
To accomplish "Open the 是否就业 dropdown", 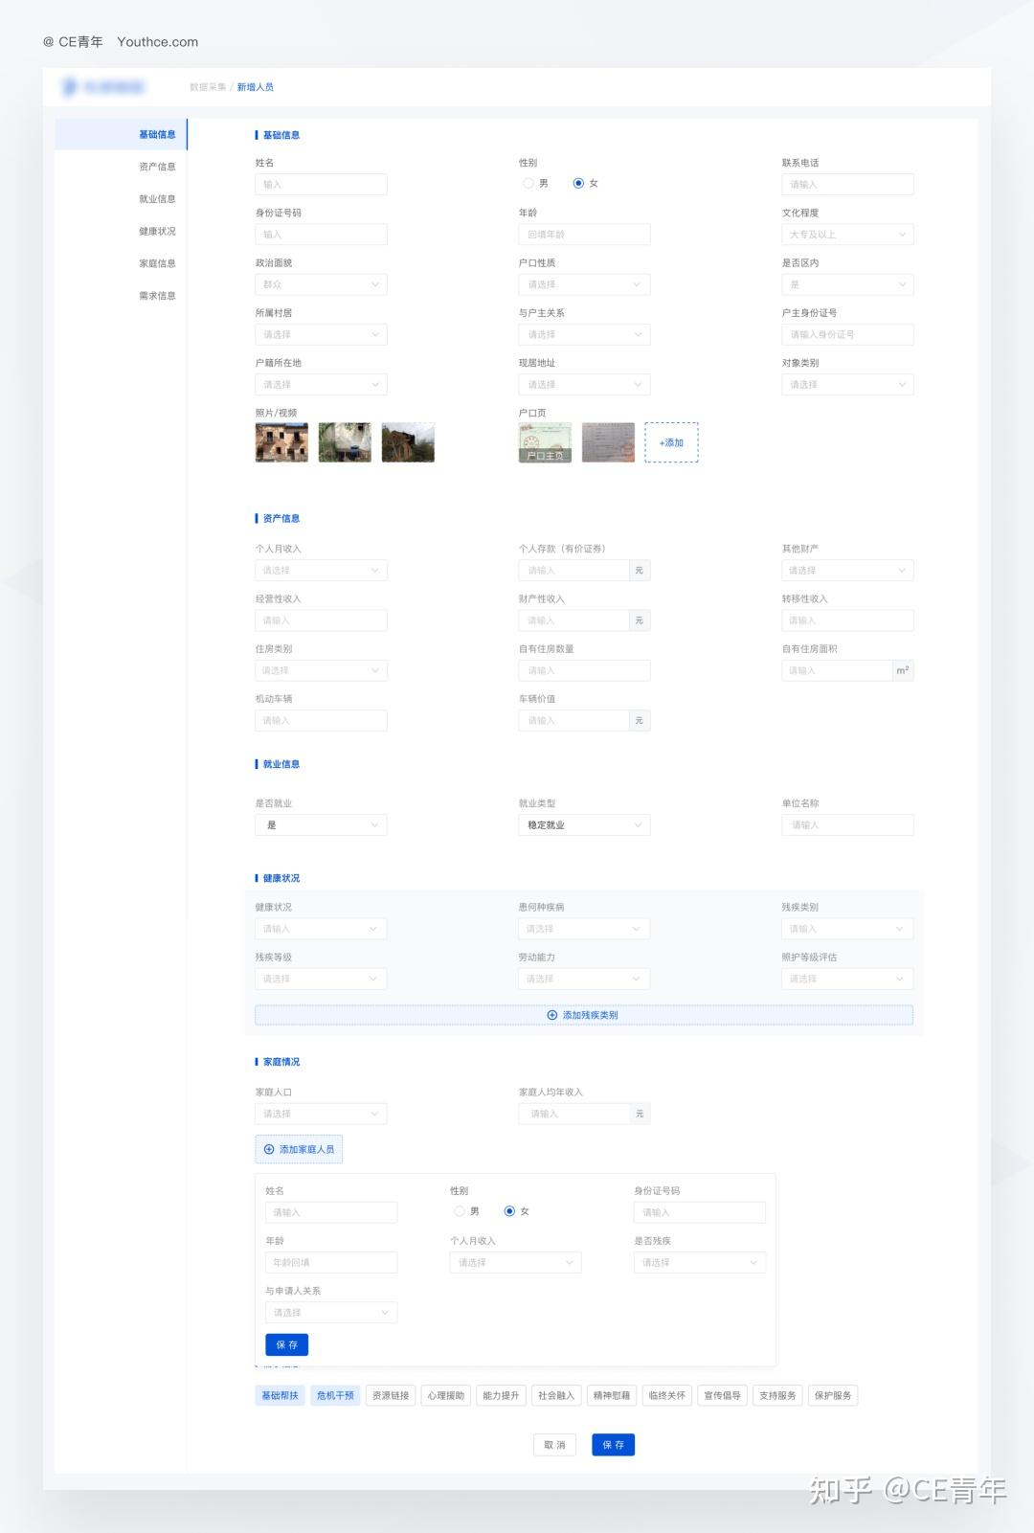I will point(321,825).
